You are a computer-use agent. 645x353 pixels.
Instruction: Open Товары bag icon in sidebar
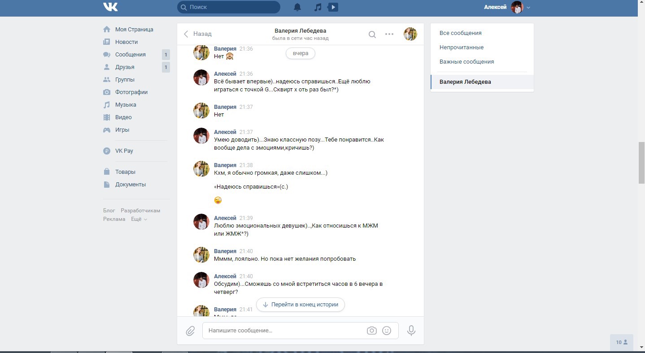point(107,172)
